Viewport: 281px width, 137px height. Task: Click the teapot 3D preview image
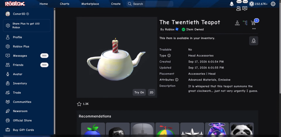pos(117,57)
